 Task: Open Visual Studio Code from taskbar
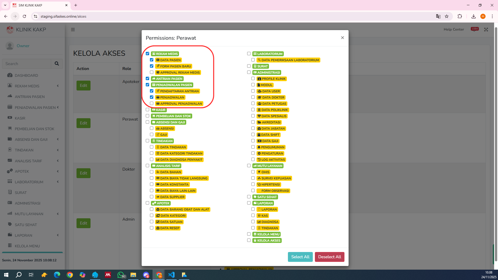pyautogui.click(x=171, y=275)
